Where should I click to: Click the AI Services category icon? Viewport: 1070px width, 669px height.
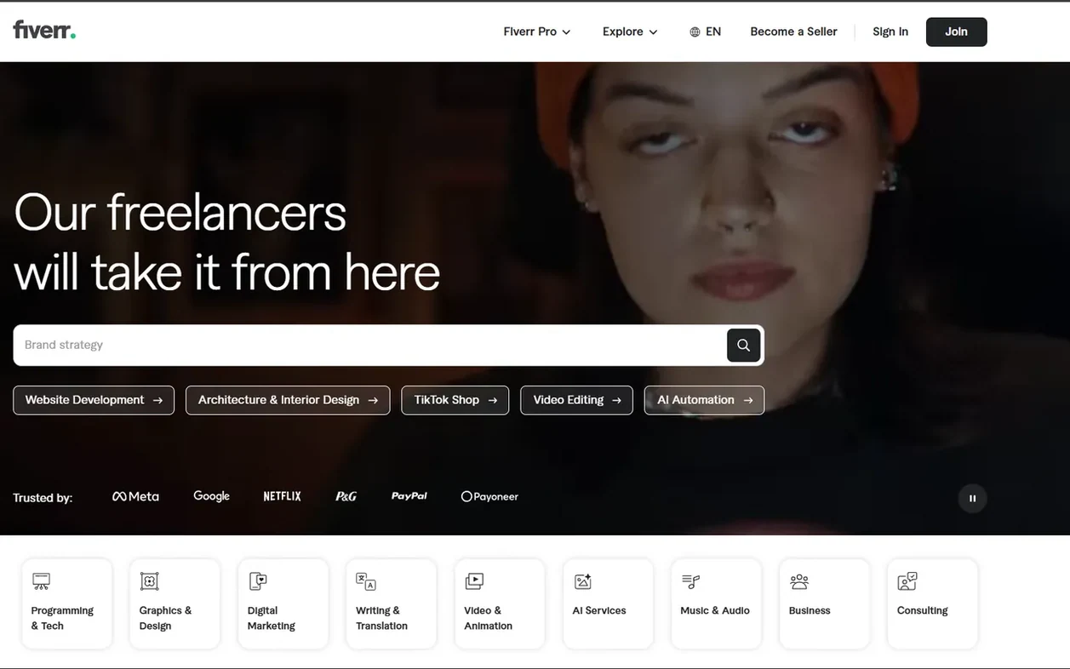(x=582, y=581)
